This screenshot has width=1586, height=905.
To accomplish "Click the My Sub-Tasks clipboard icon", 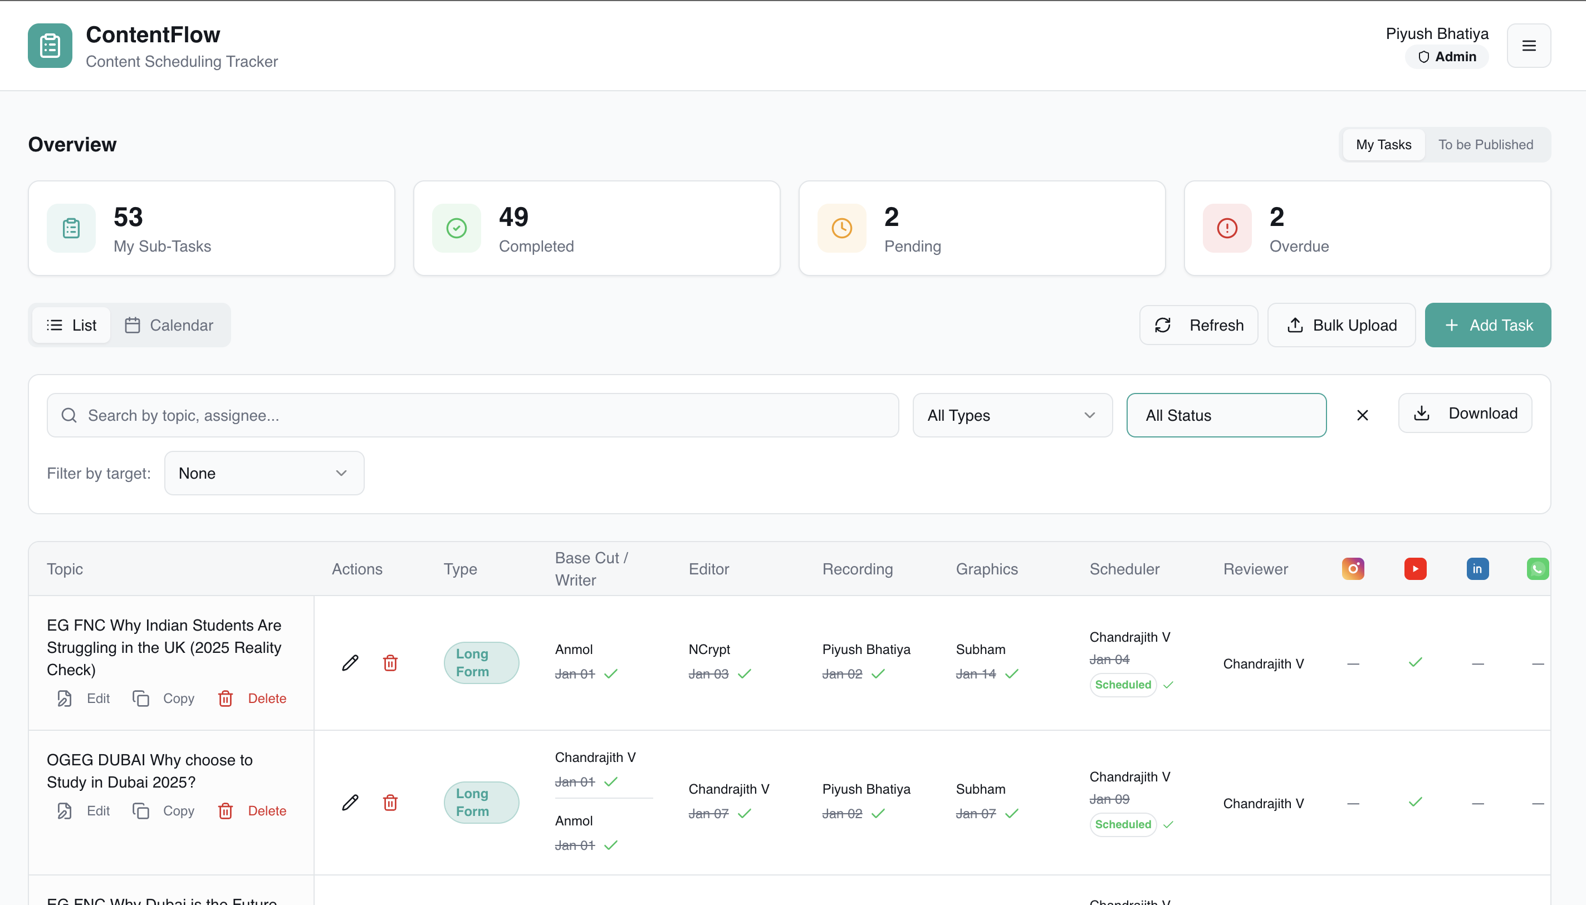I will coord(71,228).
